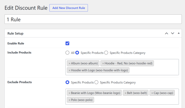Click Cap (woo-cap) tag text

[163, 93]
